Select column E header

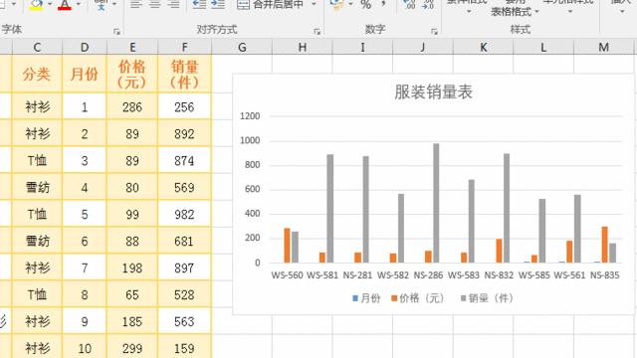tap(132, 47)
